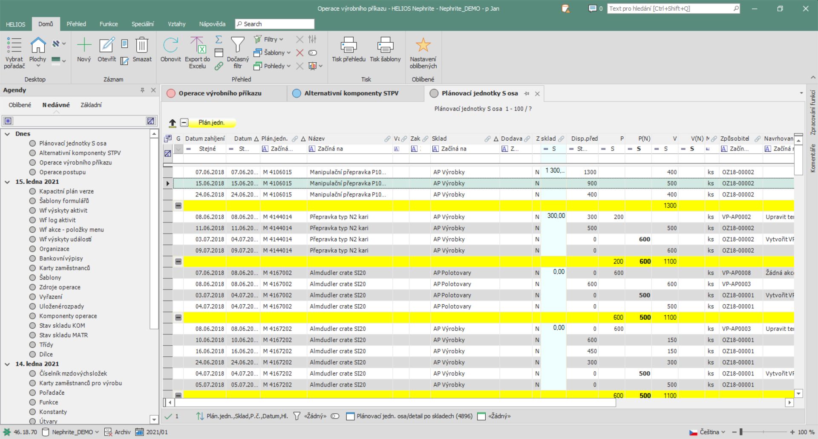Toggle the filter switch in status bar
This screenshot has height=439, width=818.
coord(335,416)
